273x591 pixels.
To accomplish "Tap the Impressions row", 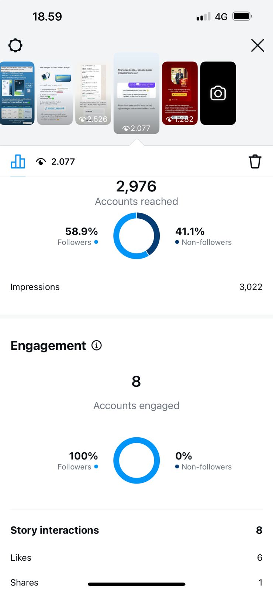I will [136, 287].
